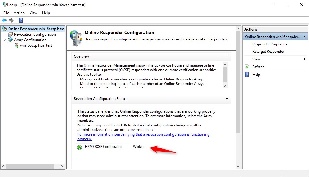Click the tree pane horizontal scrollbar thumb
Screen dimensions: 309x177
[x=30, y=166]
